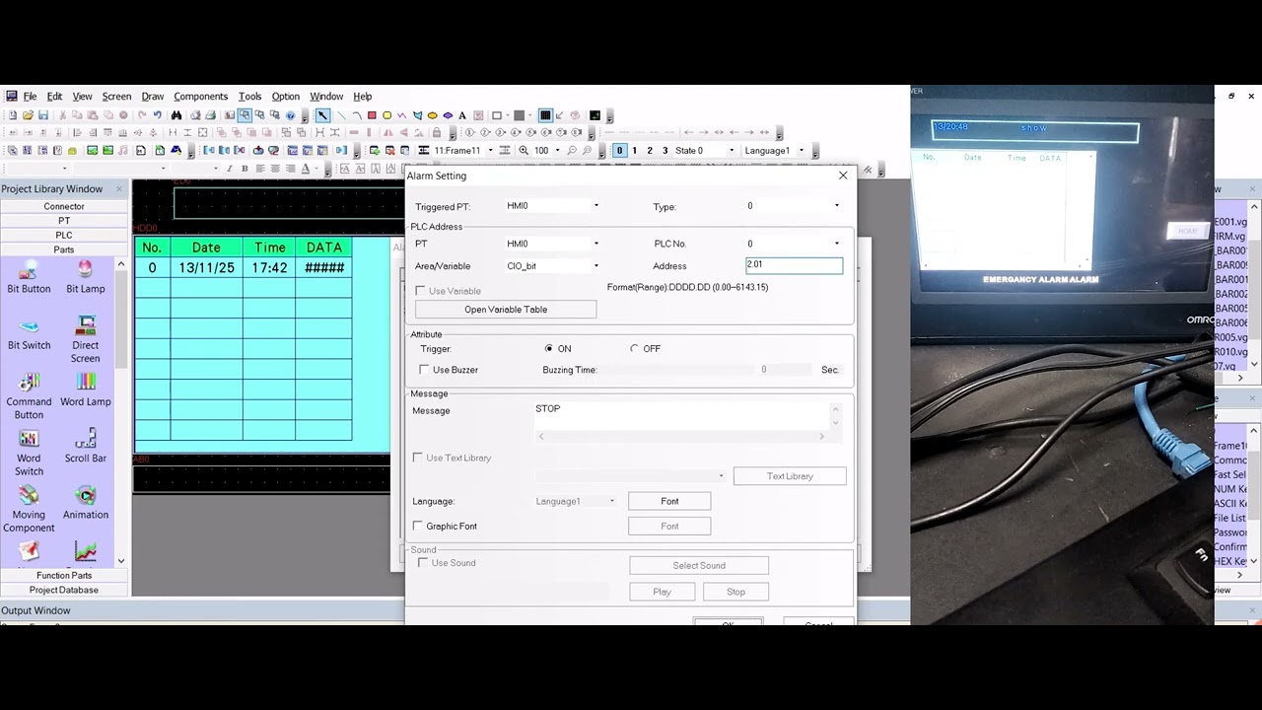Image resolution: width=1262 pixels, height=710 pixels.
Task: Switch to the Connector library tab
Action: [x=64, y=206]
